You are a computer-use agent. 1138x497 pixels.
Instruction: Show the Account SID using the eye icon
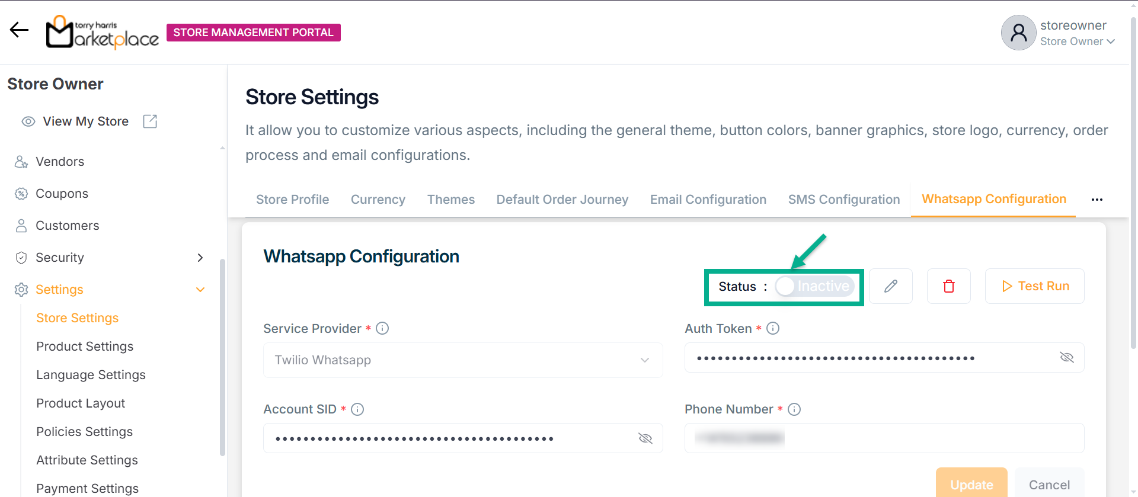coord(645,438)
